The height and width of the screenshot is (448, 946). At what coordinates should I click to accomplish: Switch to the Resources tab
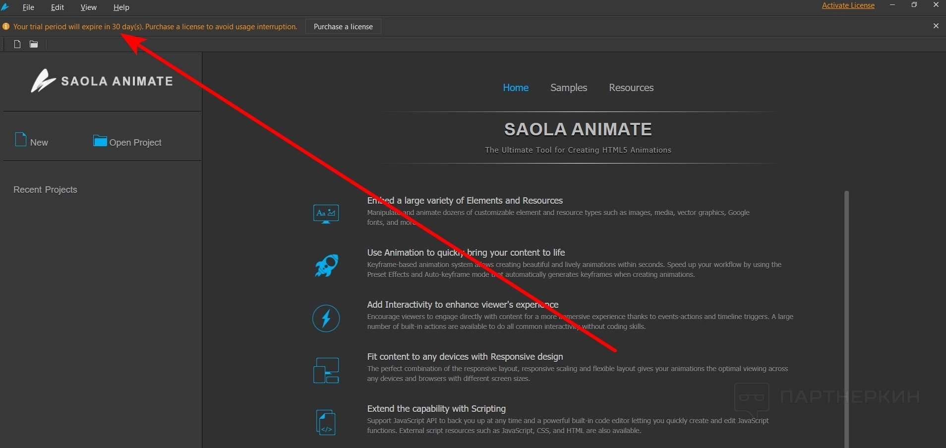coord(631,88)
